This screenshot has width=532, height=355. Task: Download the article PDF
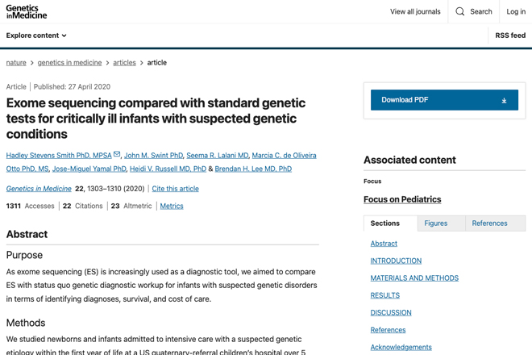tap(444, 100)
